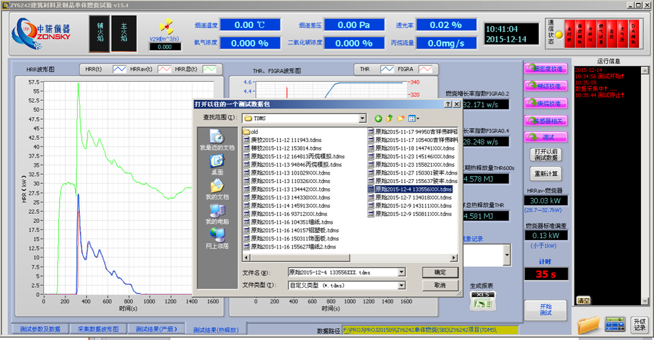The image size is (654, 340).
Task: Click the 开始测试 button
Action: (545, 309)
